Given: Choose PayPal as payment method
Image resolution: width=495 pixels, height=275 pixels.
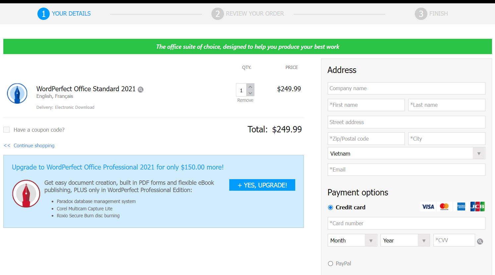Looking at the screenshot, I should click(330, 264).
